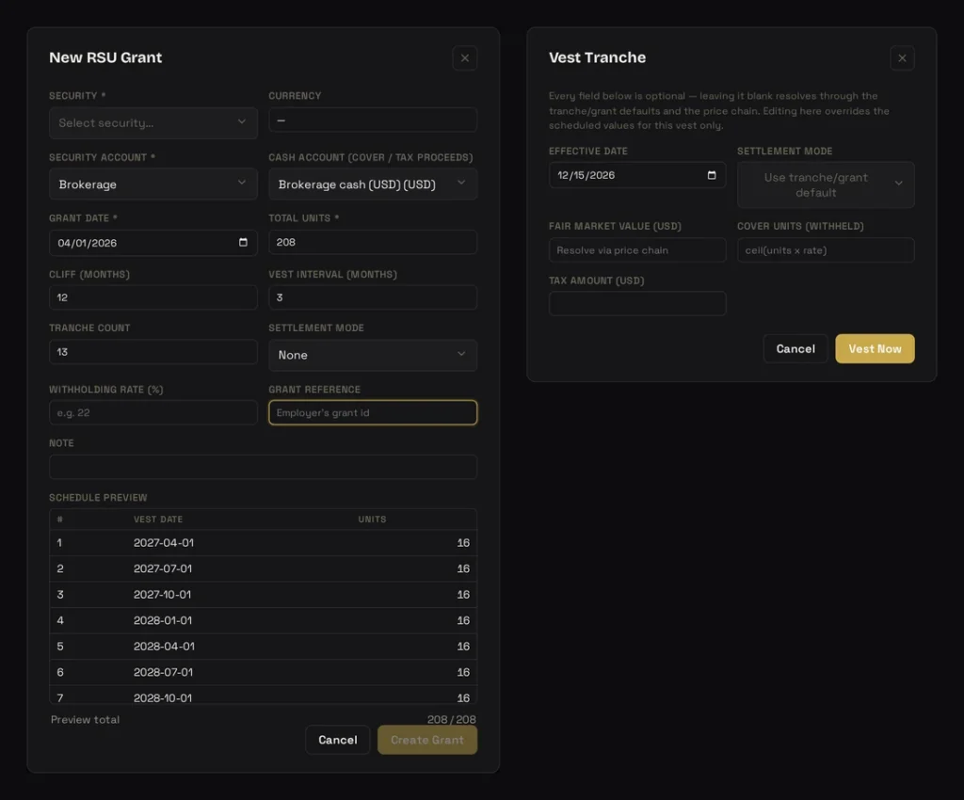Click the Withholding Rate input
Image resolution: width=964 pixels, height=800 pixels.
tap(153, 412)
